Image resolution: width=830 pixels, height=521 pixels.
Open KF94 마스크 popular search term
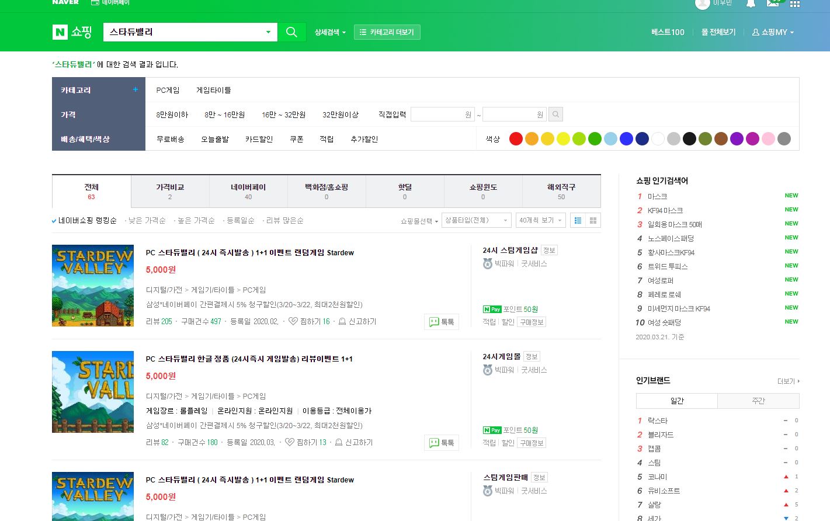click(665, 210)
